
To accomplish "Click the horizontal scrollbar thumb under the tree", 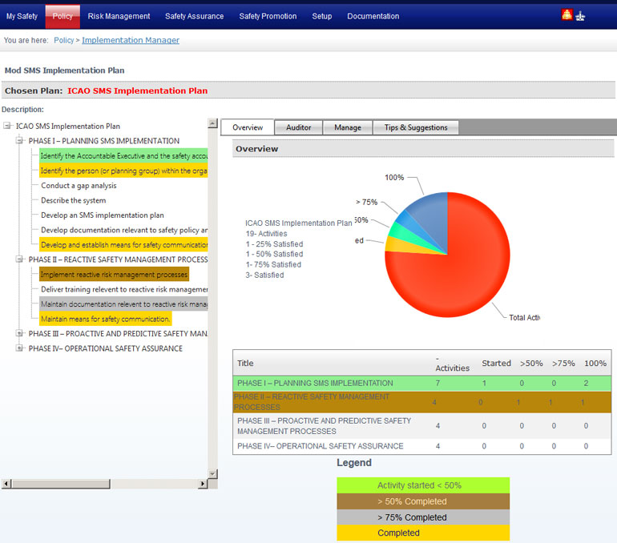I will point(61,484).
